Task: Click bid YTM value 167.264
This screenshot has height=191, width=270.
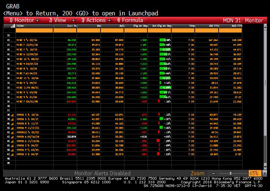Action: click(x=213, y=40)
